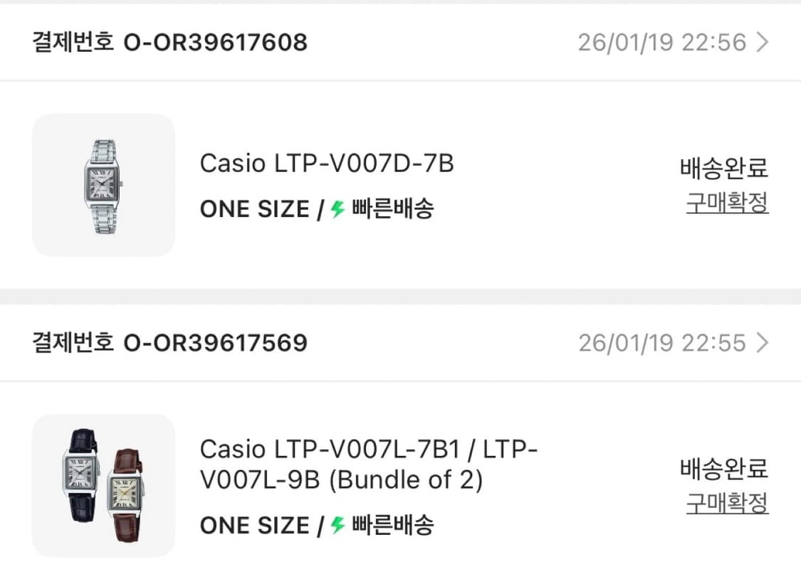Open the Casio LTP-V007D-7B product title
This screenshot has height=584, width=801.
point(327,164)
